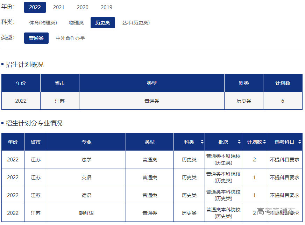Image resolution: width=305 pixels, height=225 pixels.
Task: Sort table by 科类 column arrows
Action: pyautogui.click(x=202, y=142)
